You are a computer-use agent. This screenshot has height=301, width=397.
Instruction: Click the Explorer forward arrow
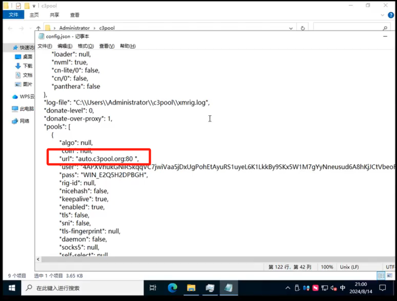[21, 28]
